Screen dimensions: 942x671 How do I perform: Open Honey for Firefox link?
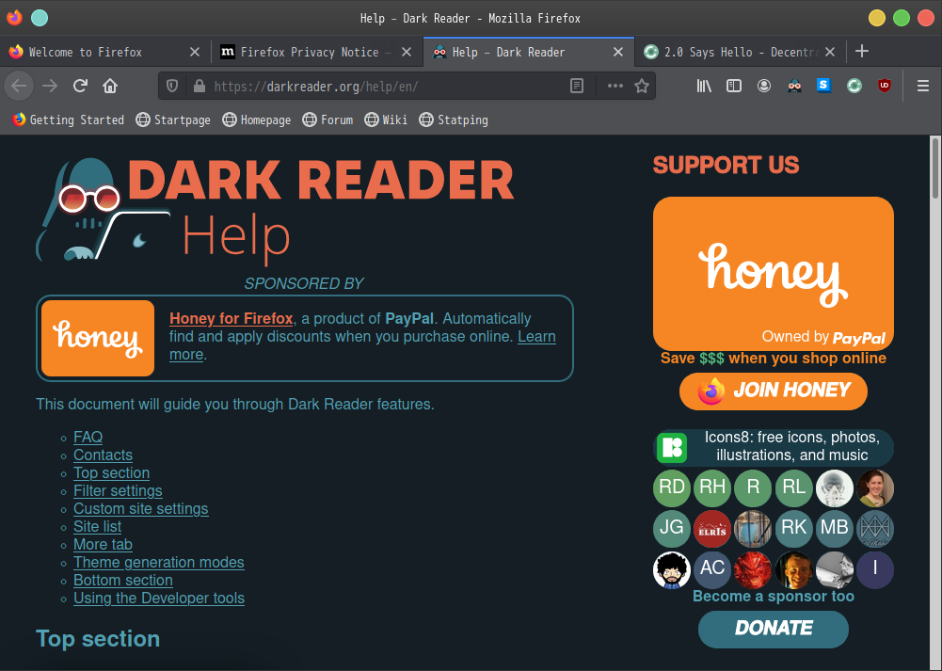[x=232, y=318]
